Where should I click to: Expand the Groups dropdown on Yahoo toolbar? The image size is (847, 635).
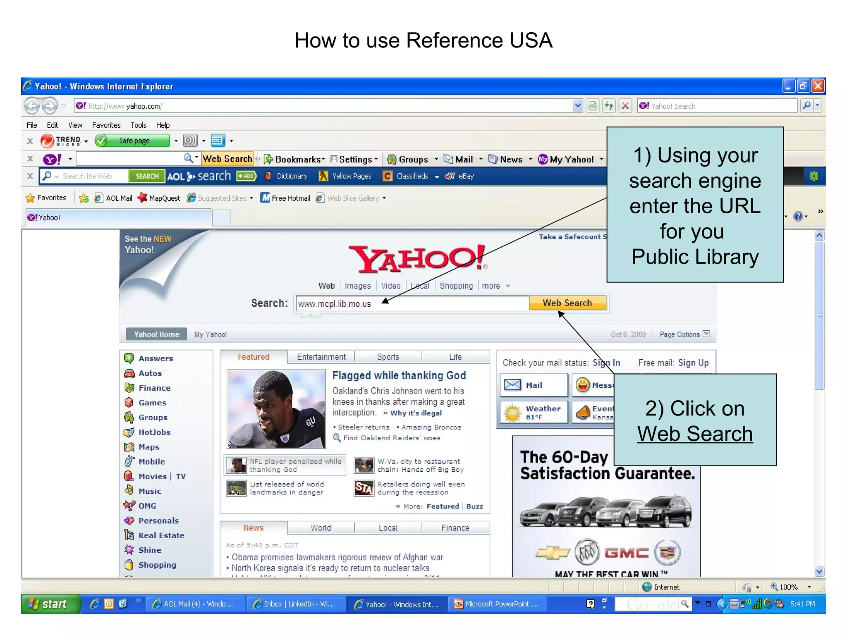(436, 159)
